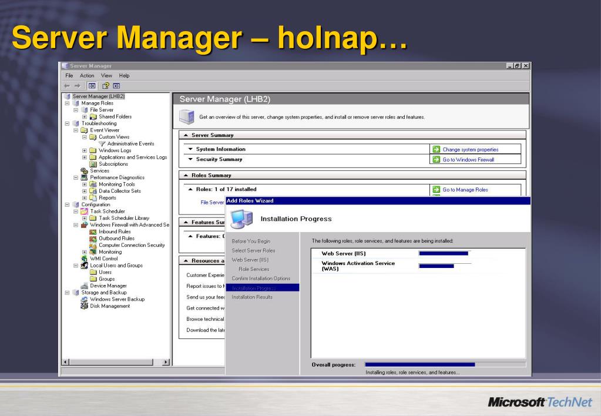Select the Computer Connection Security icon
Viewport: 601px width, 416px height.
[93, 245]
